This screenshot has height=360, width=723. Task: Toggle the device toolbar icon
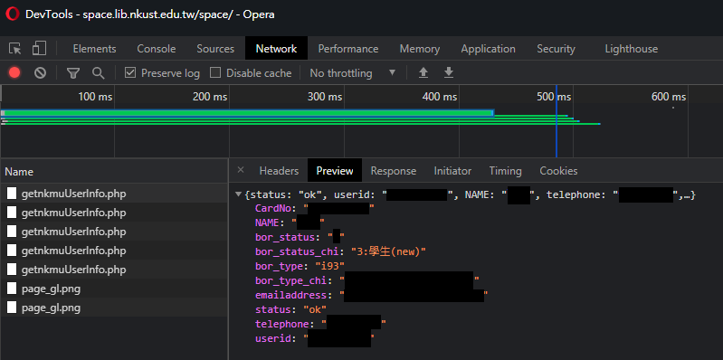tap(39, 49)
